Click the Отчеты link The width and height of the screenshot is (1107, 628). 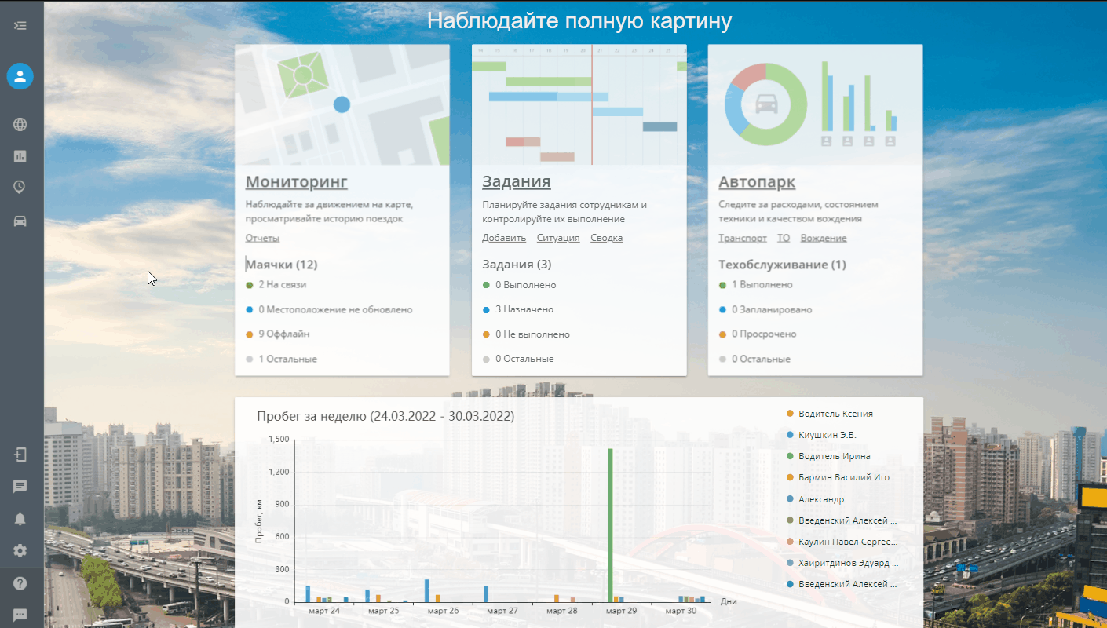click(x=262, y=238)
